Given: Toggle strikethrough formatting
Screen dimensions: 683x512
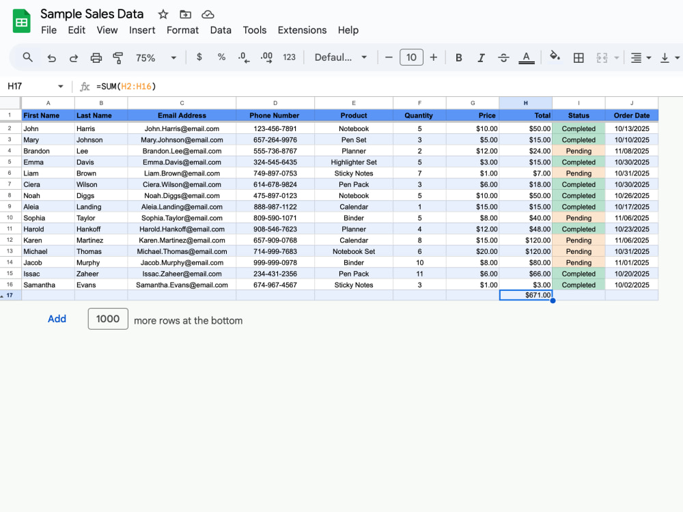Looking at the screenshot, I should (x=503, y=57).
